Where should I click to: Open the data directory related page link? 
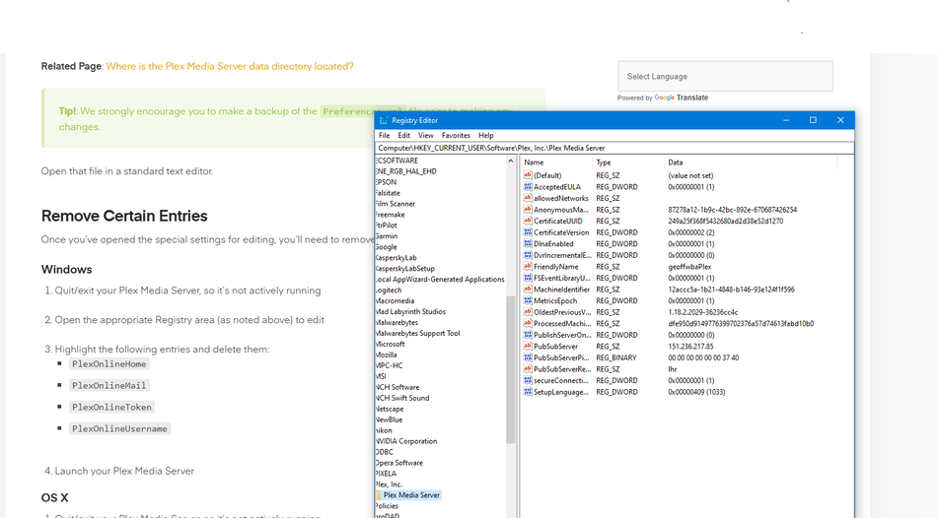[230, 66]
